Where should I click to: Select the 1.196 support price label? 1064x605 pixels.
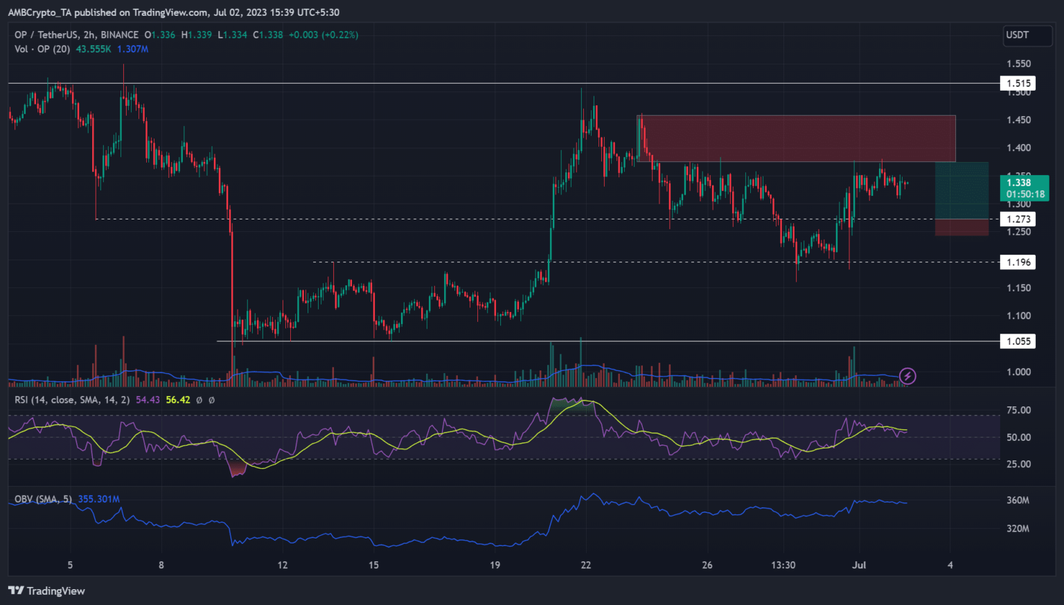[1018, 262]
